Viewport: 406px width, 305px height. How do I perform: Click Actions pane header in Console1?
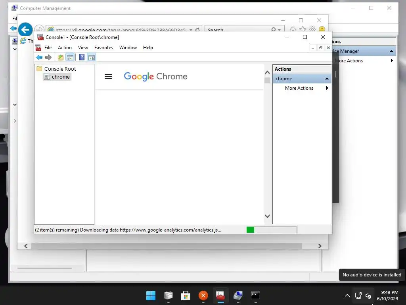coord(302,69)
